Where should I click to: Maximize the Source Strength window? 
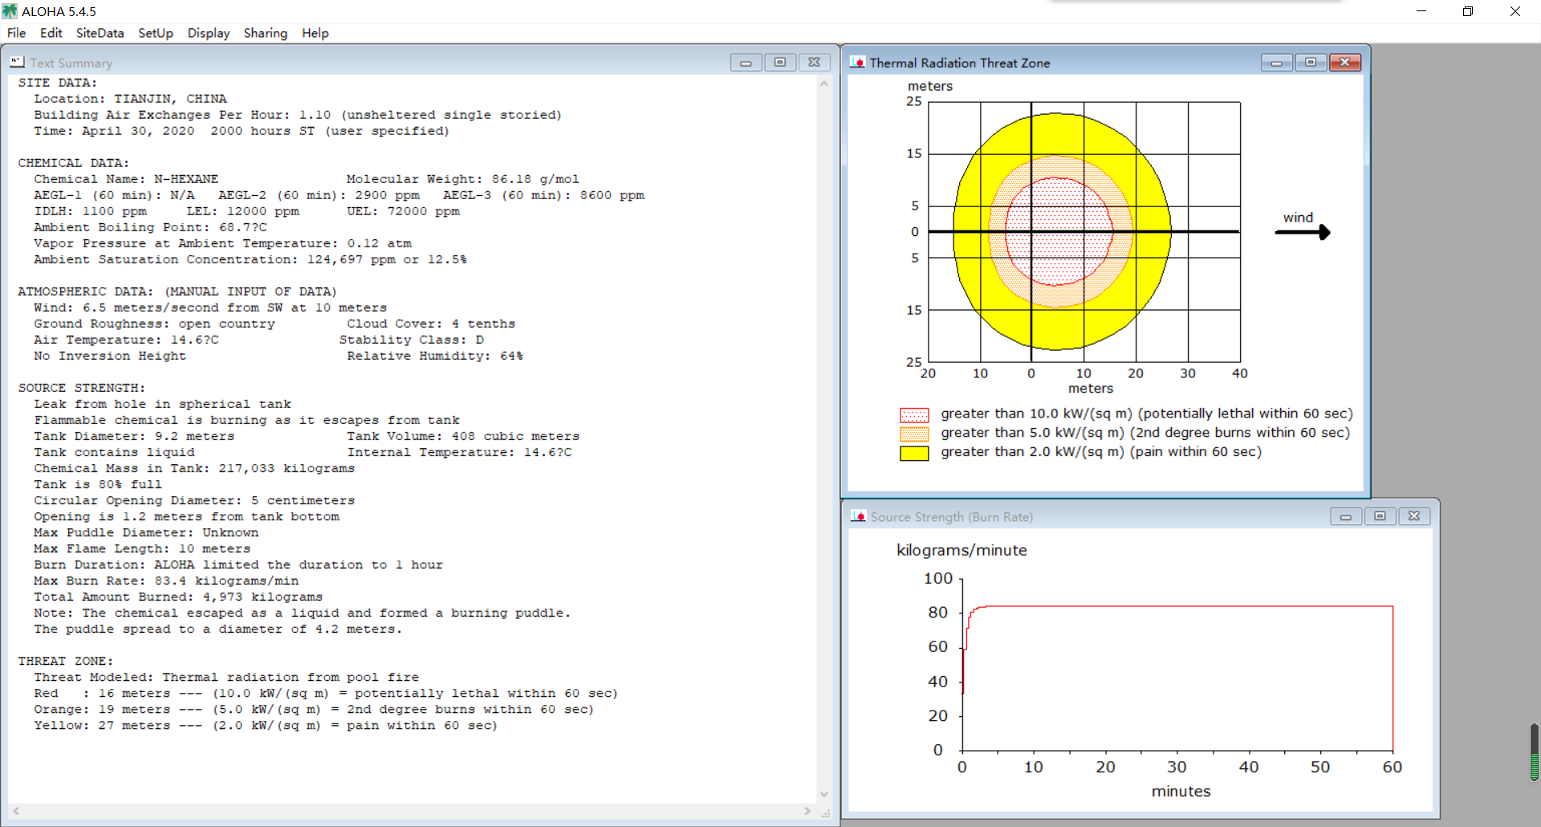[1380, 516]
